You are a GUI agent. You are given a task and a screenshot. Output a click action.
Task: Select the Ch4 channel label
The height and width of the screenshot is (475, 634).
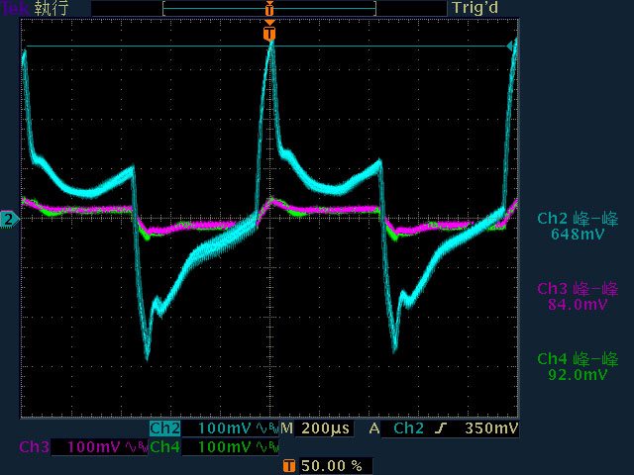(164, 447)
